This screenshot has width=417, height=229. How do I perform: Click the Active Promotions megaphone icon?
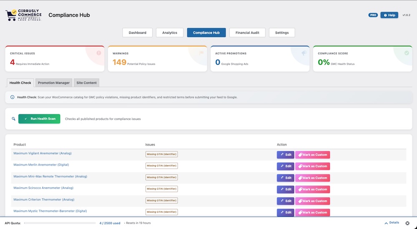tap(304, 53)
